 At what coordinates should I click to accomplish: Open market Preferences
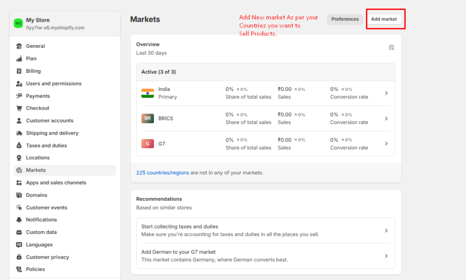[x=345, y=19]
